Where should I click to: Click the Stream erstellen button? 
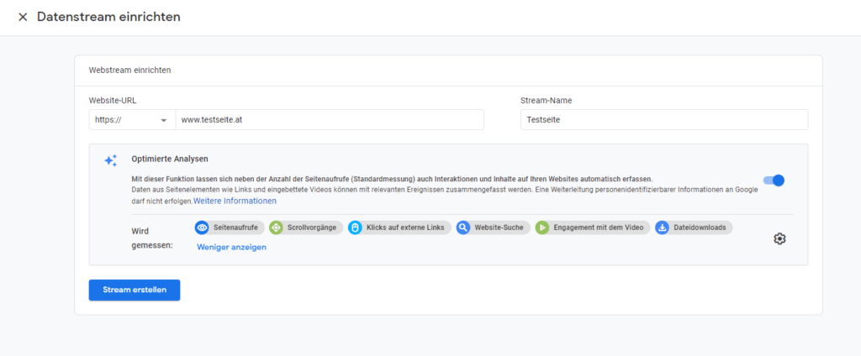coord(135,290)
